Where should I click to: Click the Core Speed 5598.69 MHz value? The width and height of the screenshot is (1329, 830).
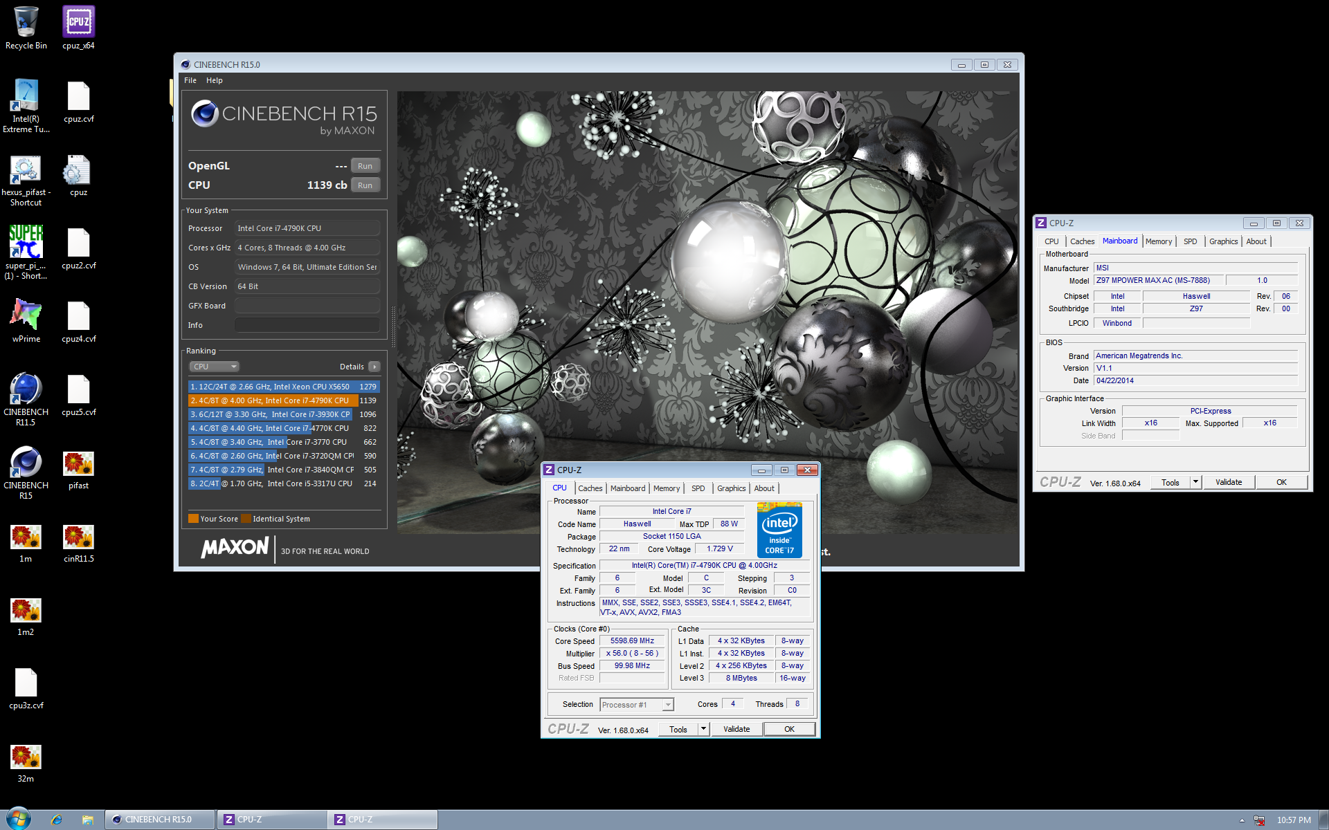pyautogui.click(x=632, y=641)
